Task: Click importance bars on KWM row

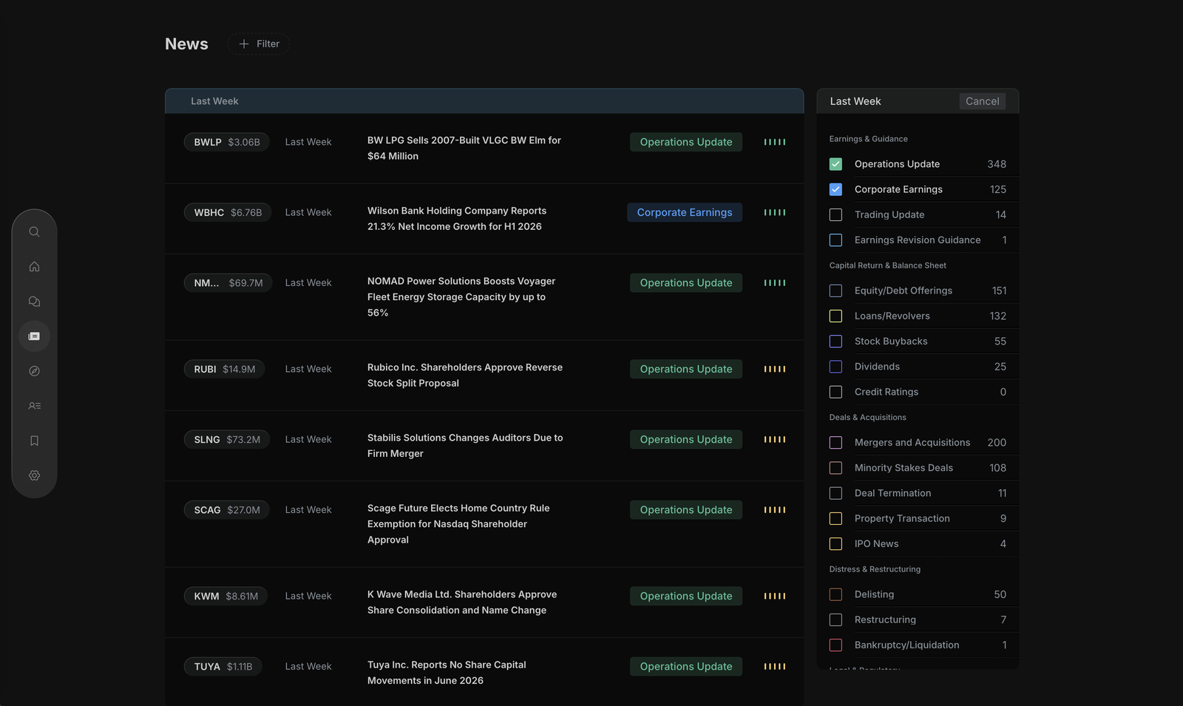Action: click(x=775, y=596)
